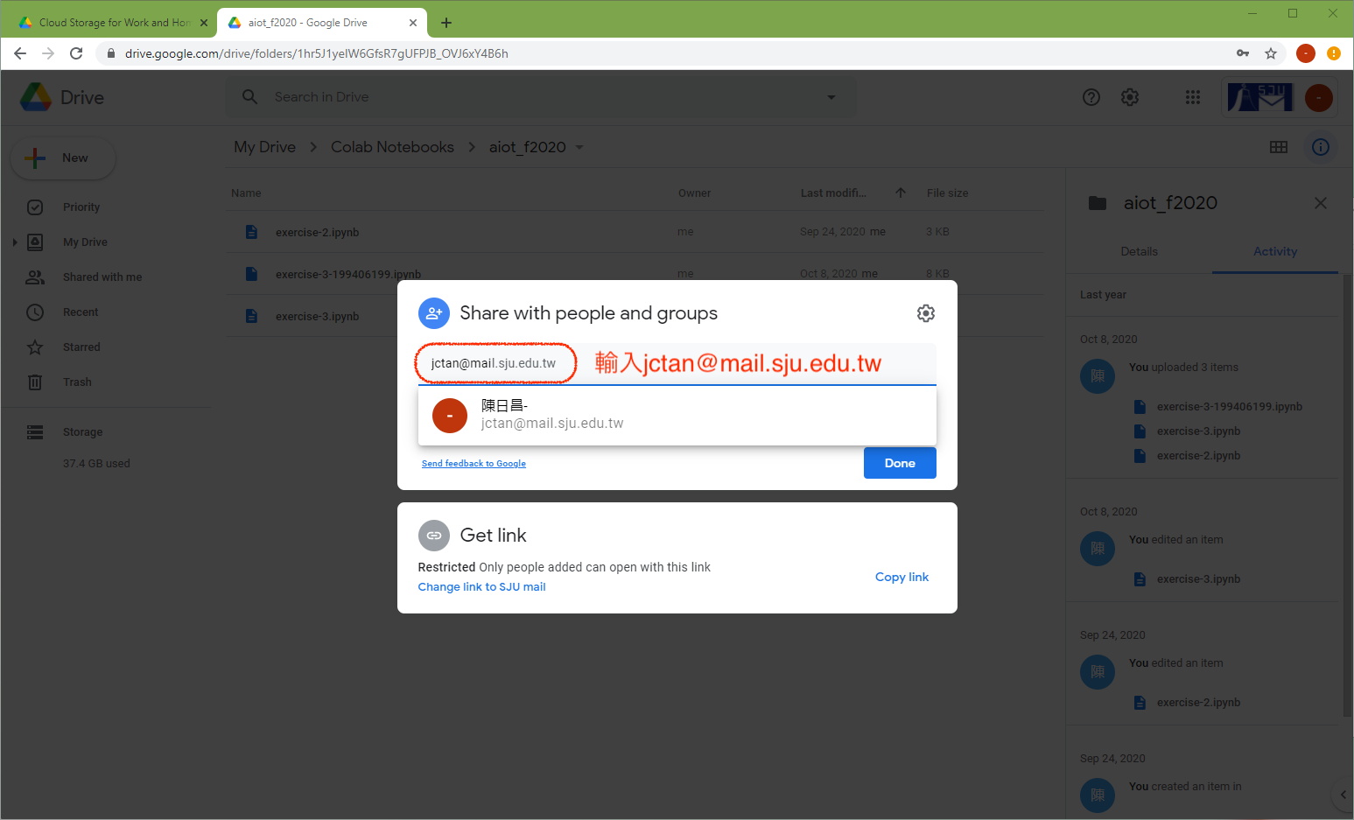Toggle the view details info panel

tap(1320, 147)
